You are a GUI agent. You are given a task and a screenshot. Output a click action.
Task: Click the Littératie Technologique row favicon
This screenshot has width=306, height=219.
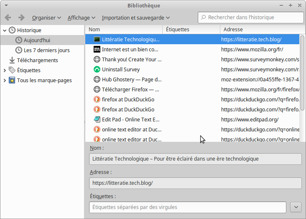coord(97,39)
